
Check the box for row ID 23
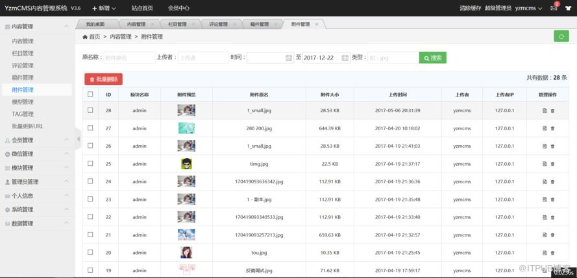tap(90, 199)
